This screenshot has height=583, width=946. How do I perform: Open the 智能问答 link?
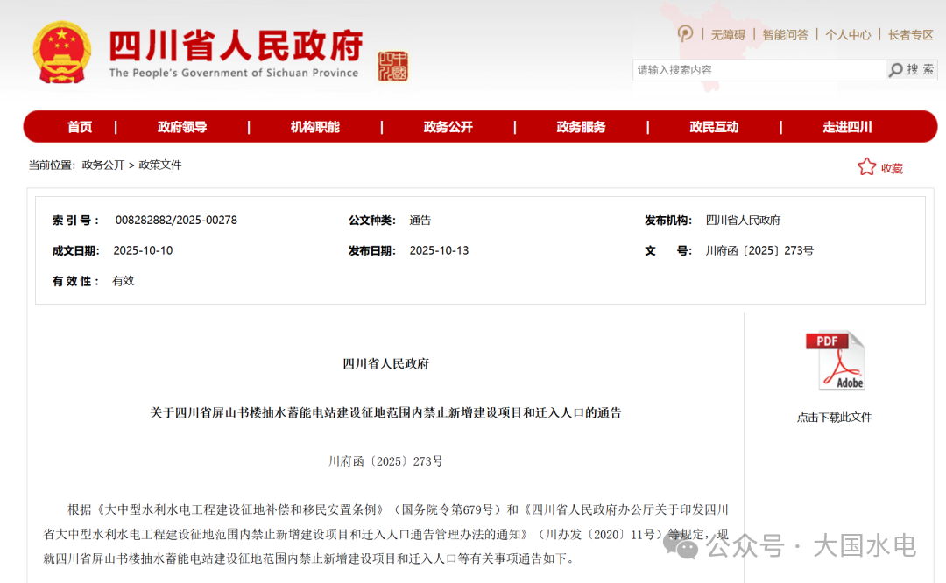click(x=785, y=35)
